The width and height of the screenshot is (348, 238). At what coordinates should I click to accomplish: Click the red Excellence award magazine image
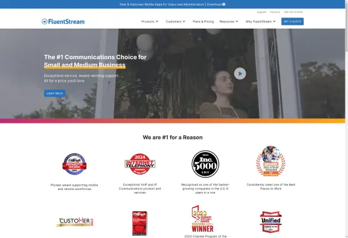(140, 223)
